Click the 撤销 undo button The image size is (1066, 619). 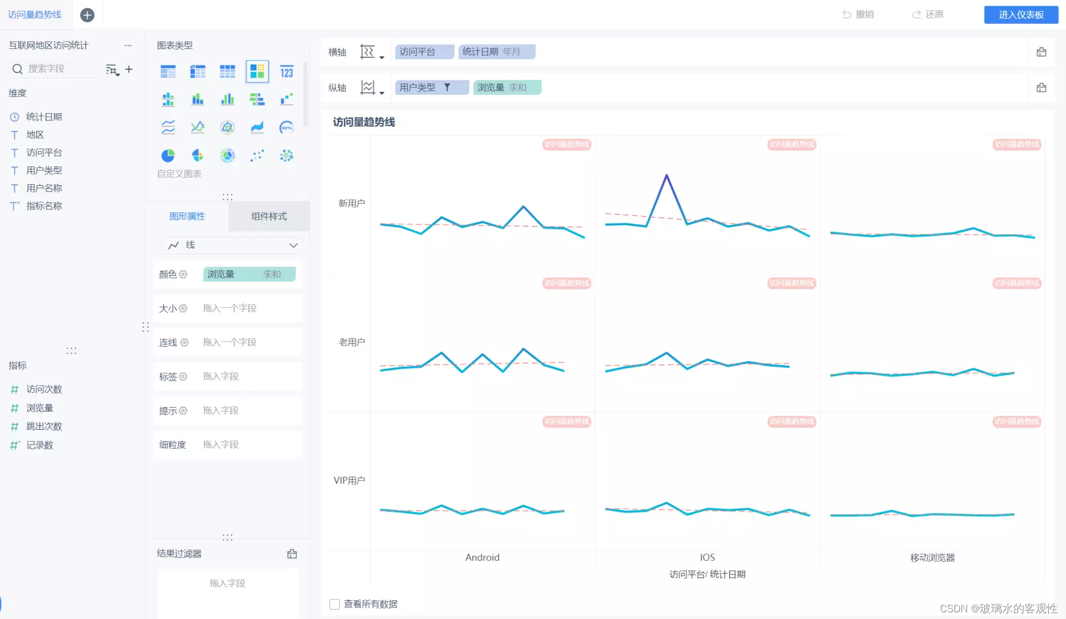(x=858, y=14)
